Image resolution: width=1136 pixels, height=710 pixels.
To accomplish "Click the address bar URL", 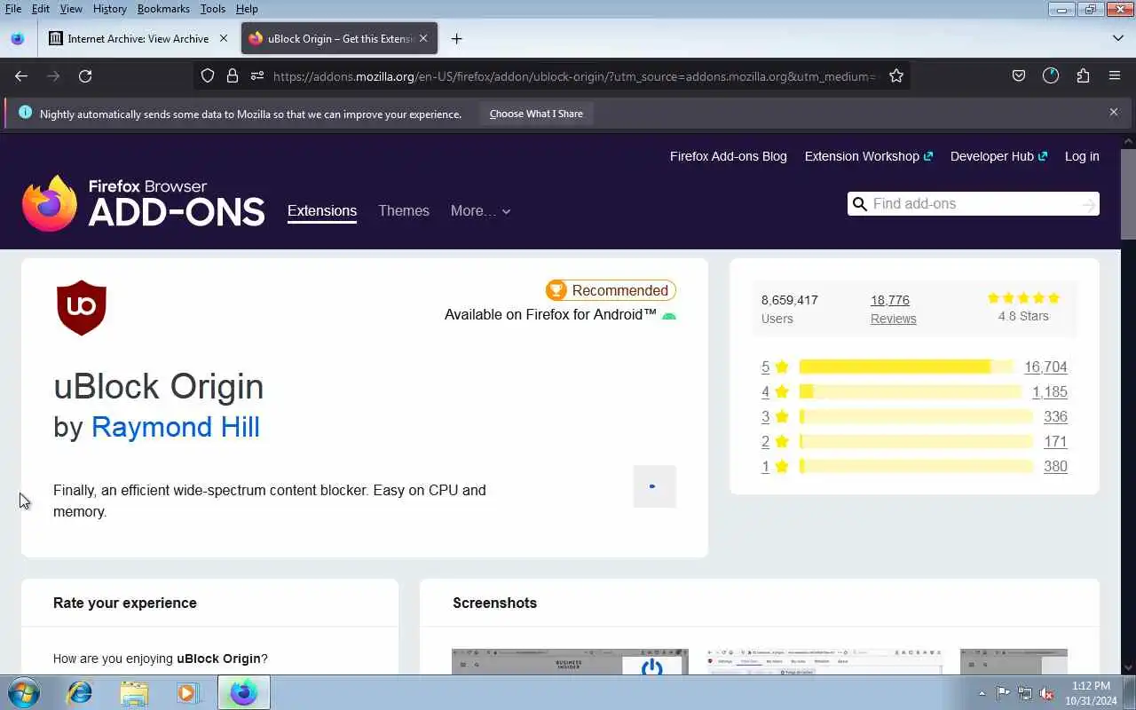I will [x=573, y=76].
